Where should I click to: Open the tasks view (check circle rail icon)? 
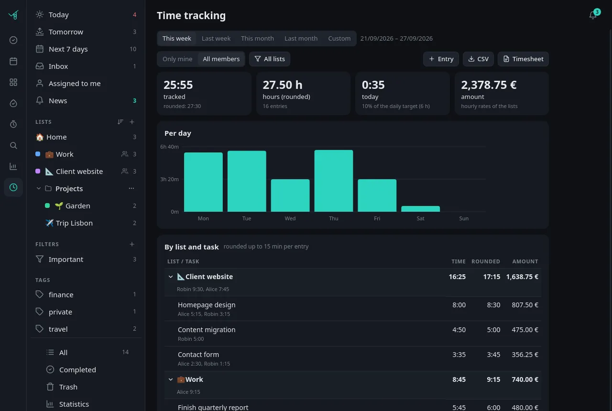(x=13, y=40)
